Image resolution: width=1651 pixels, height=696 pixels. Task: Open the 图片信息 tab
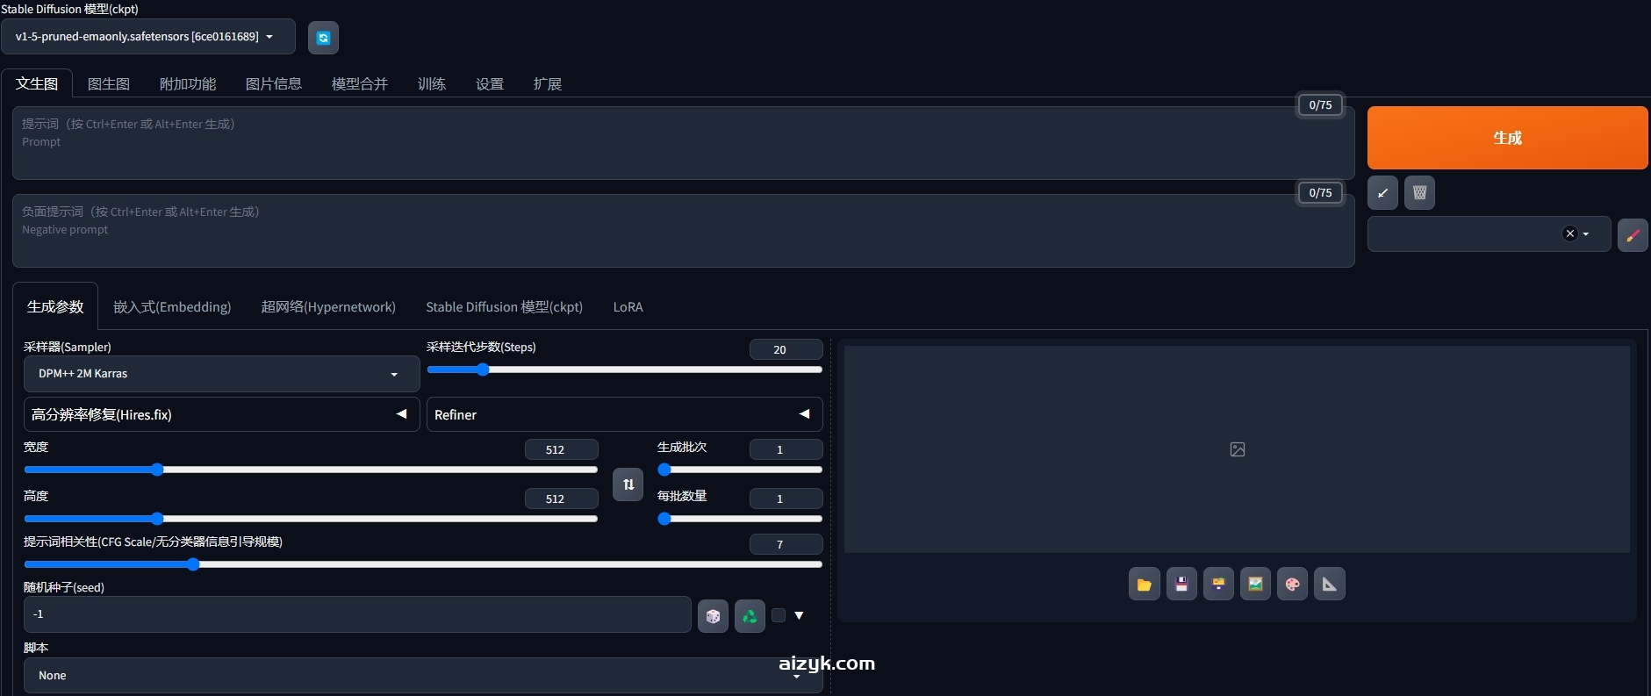coord(274,83)
